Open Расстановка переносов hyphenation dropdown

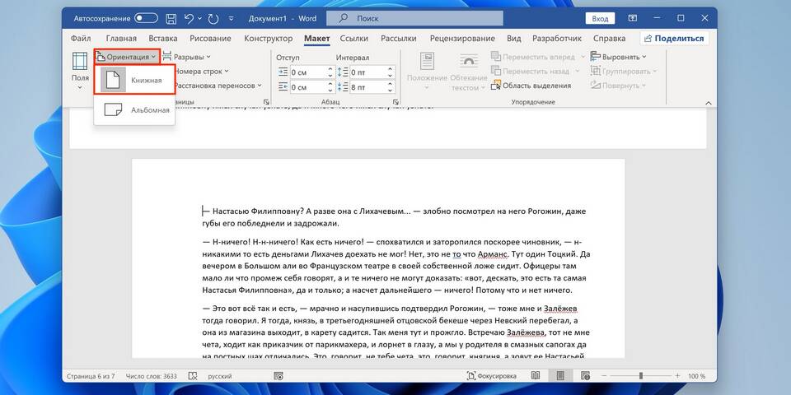(x=216, y=86)
